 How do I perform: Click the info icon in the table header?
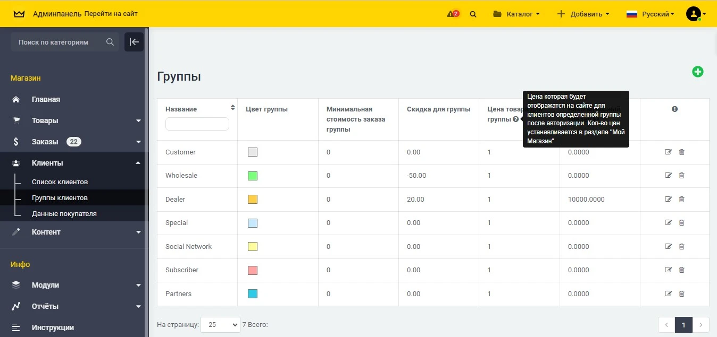pos(674,108)
